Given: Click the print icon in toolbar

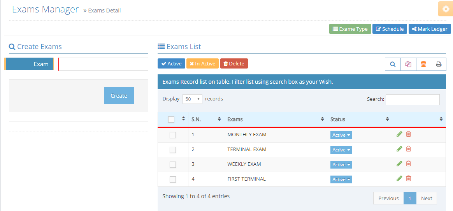Looking at the screenshot, I should coord(439,64).
